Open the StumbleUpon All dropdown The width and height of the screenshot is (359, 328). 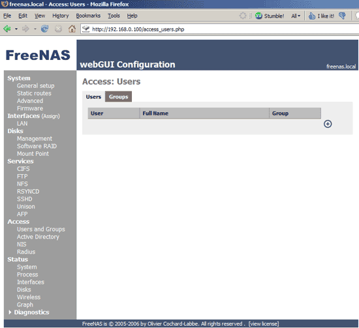[x=296, y=16]
